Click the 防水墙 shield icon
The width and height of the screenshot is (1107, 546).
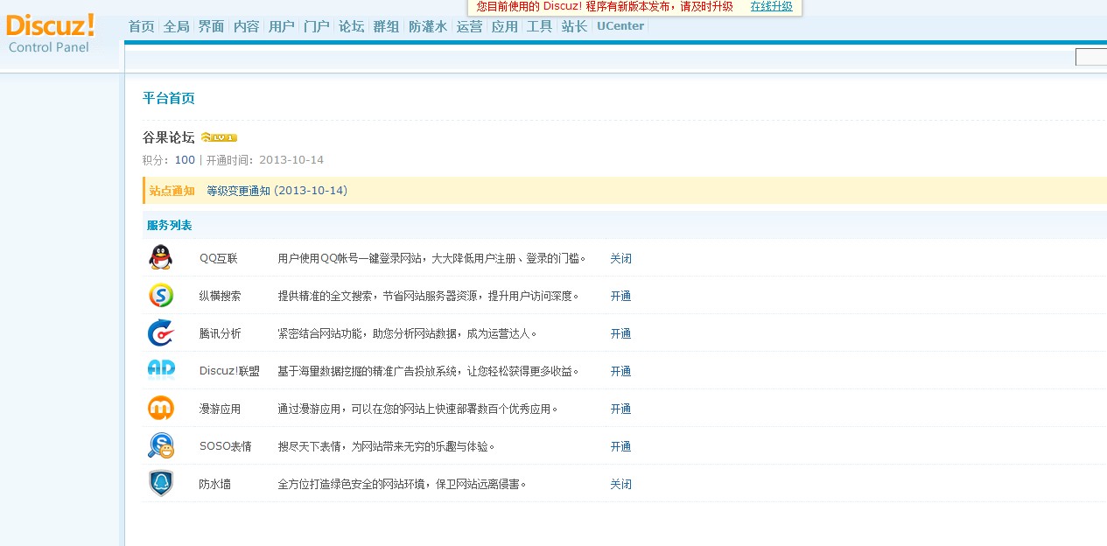tap(160, 483)
